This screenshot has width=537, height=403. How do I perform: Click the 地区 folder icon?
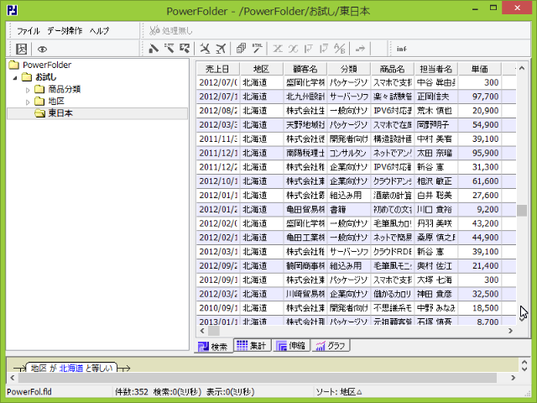point(39,101)
